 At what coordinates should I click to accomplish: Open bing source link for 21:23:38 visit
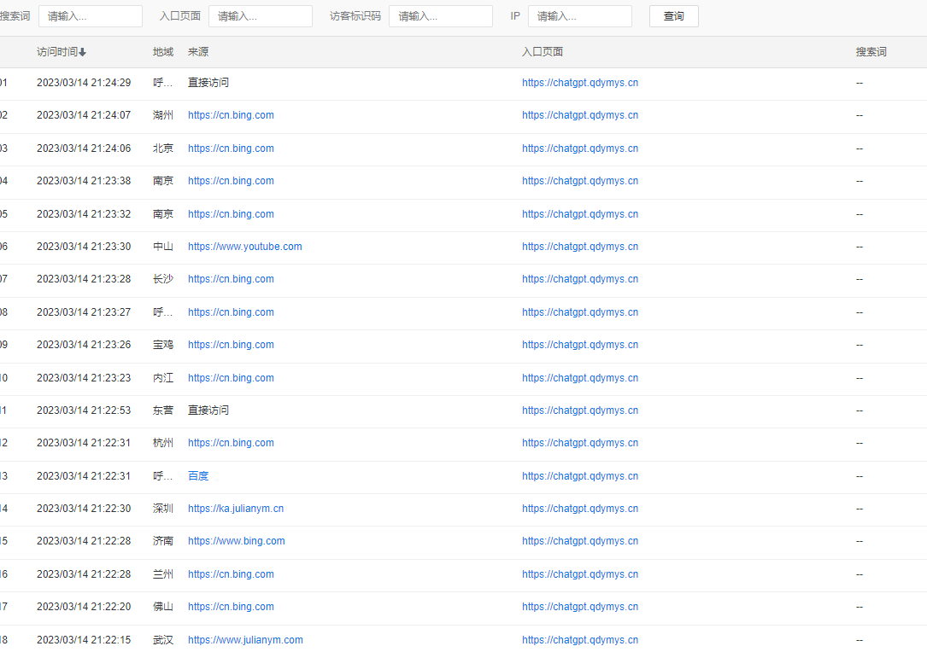click(x=231, y=181)
